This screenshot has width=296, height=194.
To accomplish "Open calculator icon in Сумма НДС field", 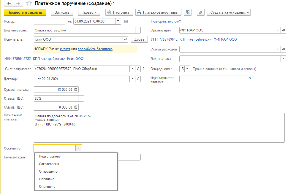I will coord(76,107).
